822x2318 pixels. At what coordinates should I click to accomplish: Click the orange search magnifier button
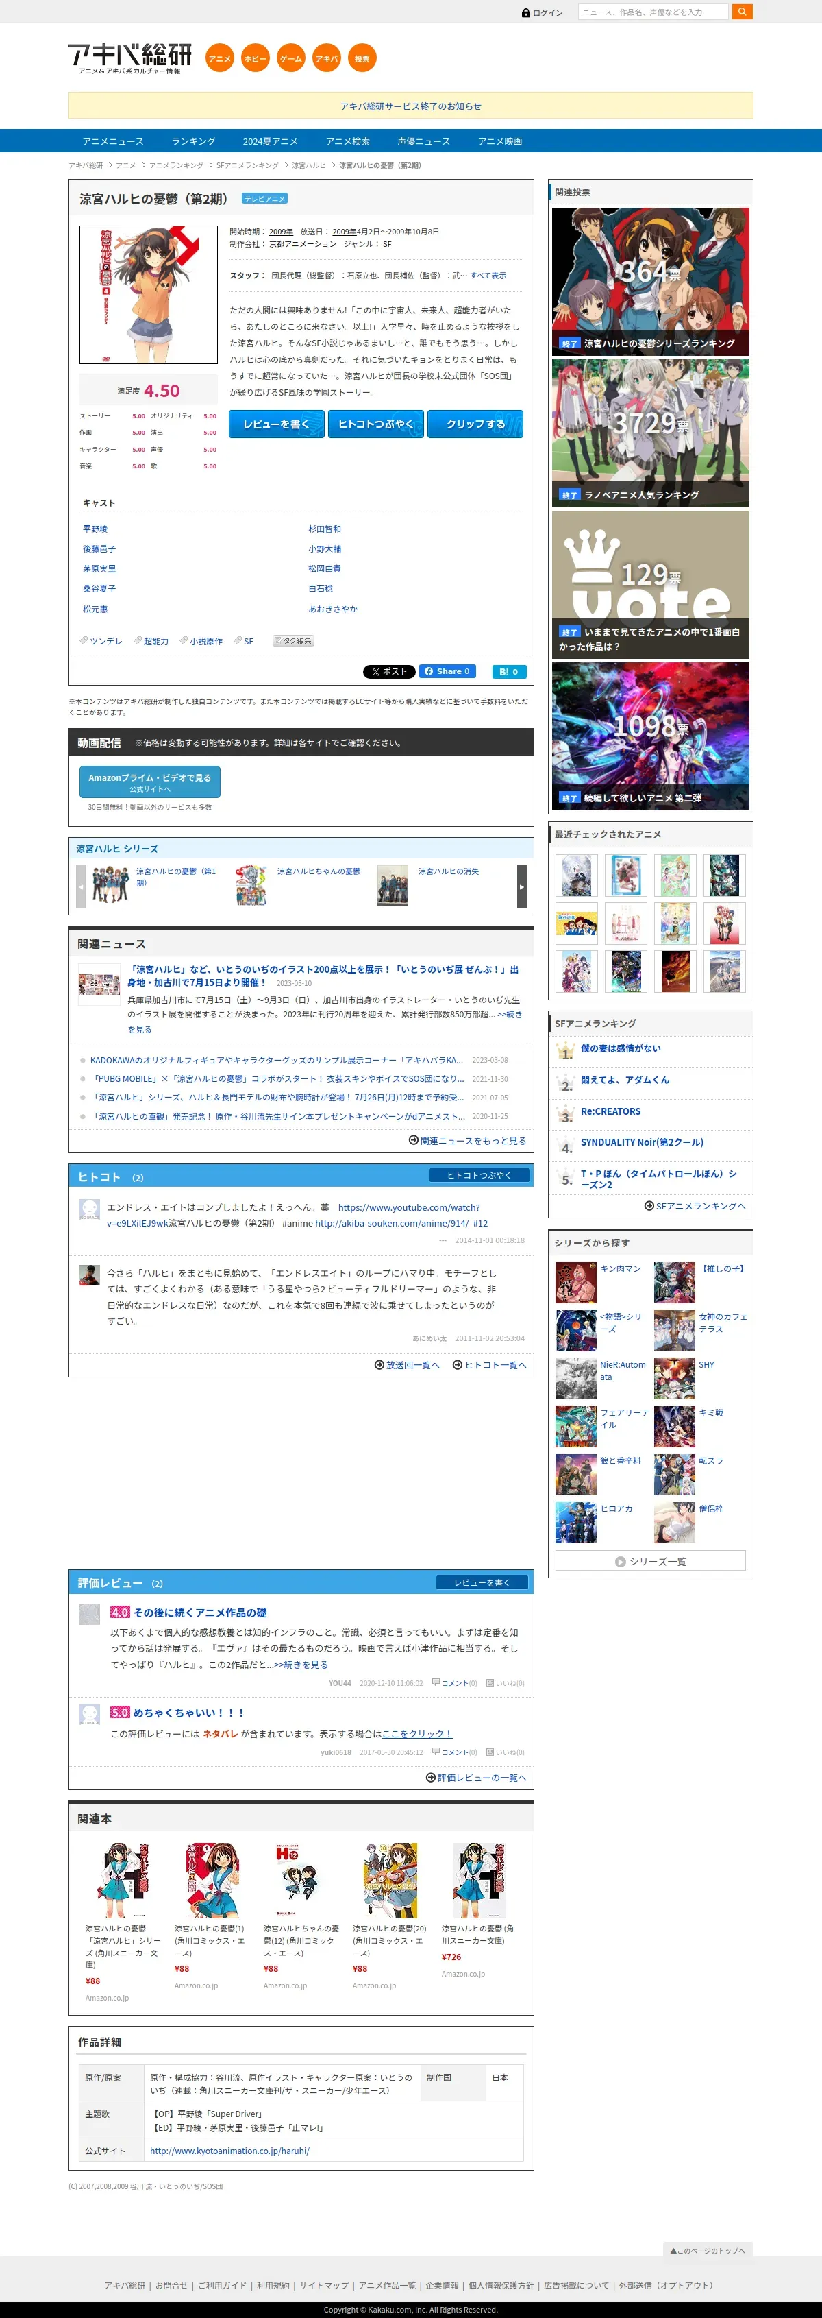pyautogui.click(x=742, y=12)
